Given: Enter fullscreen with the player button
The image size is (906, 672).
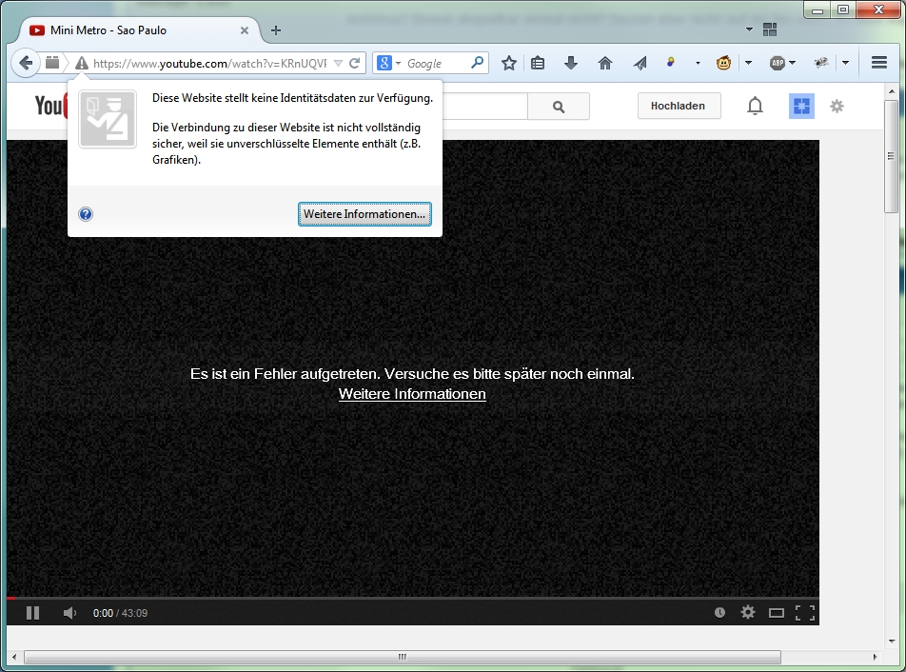Looking at the screenshot, I should [805, 613].
